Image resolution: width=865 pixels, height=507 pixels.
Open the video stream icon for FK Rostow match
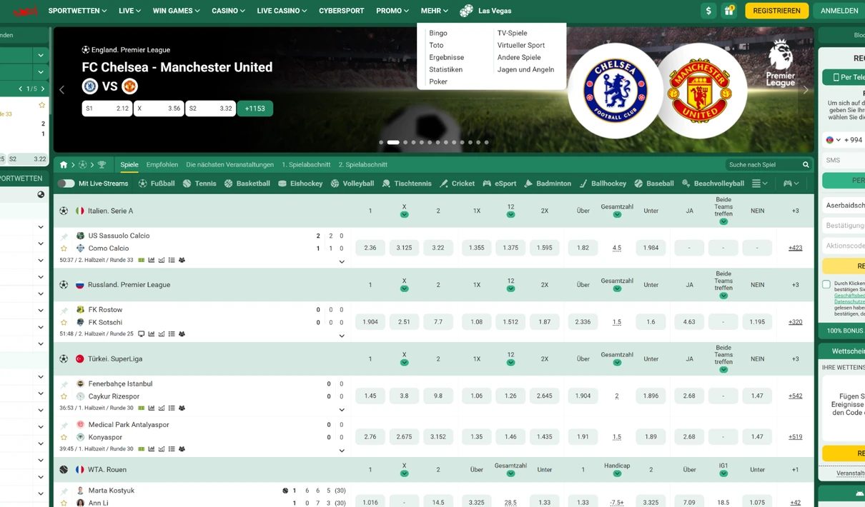coord(142,333)
